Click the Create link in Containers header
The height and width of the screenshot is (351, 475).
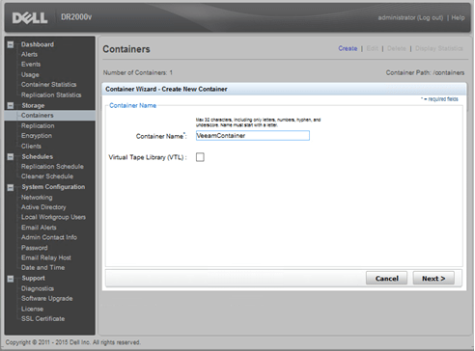[348, 48]
